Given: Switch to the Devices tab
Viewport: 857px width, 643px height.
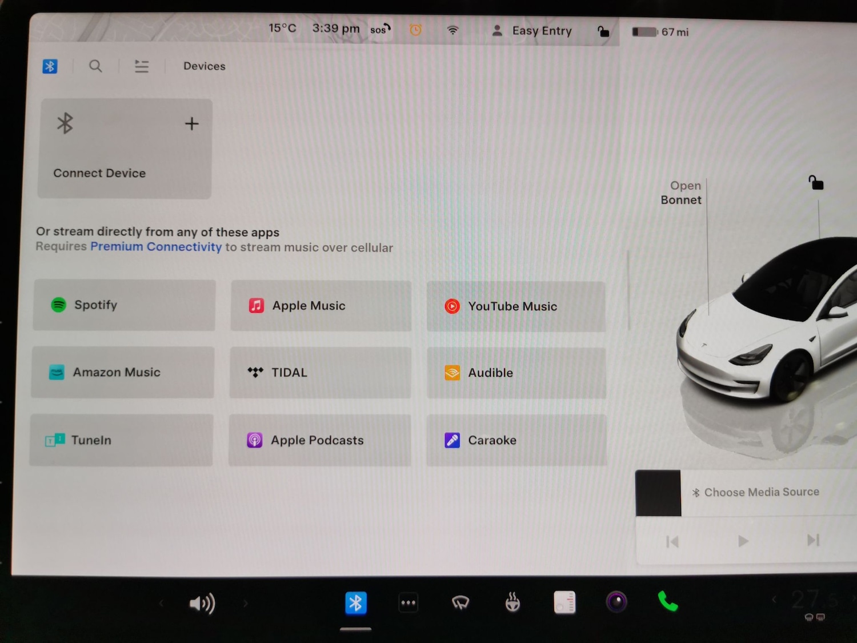Looking at the screenshot, I should (204, 66).
